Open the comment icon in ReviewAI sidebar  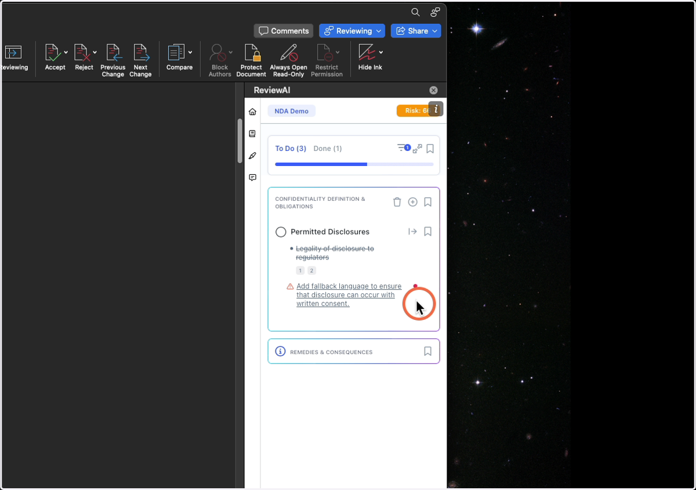coord(252,178)
